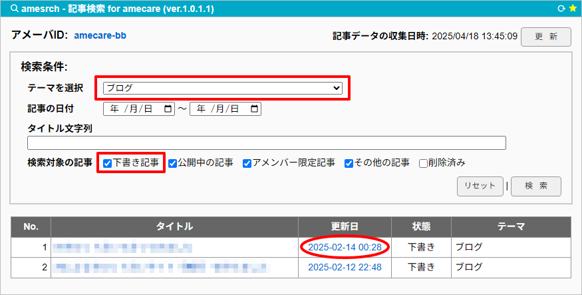
Task: Click the 更新日 column header
Action: point(345,226)
